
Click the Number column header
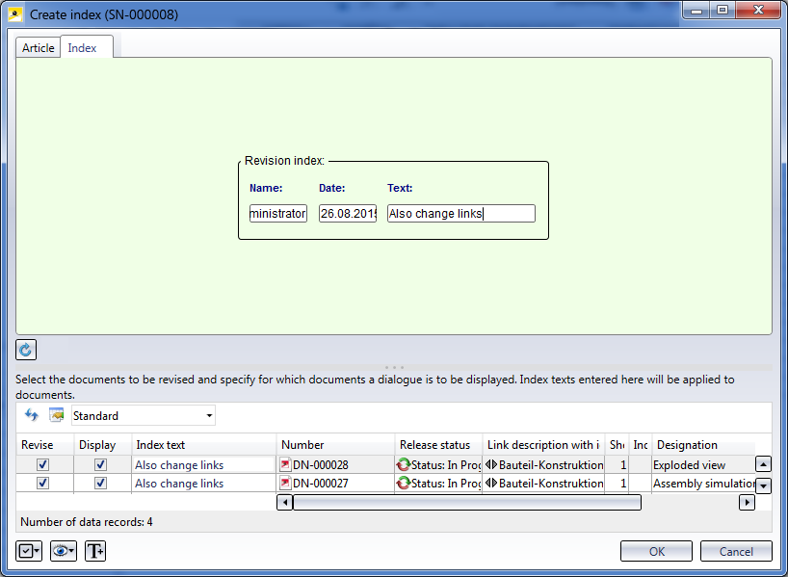coord(335,445)
